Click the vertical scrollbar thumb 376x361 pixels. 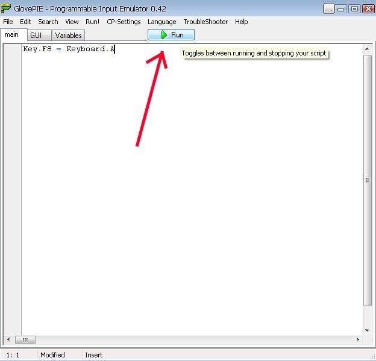click(367, 180)
